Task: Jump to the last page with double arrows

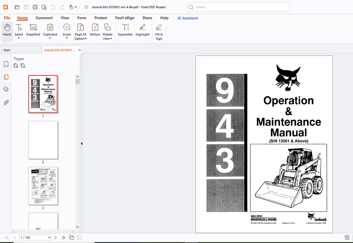Action: click(63, 237)
